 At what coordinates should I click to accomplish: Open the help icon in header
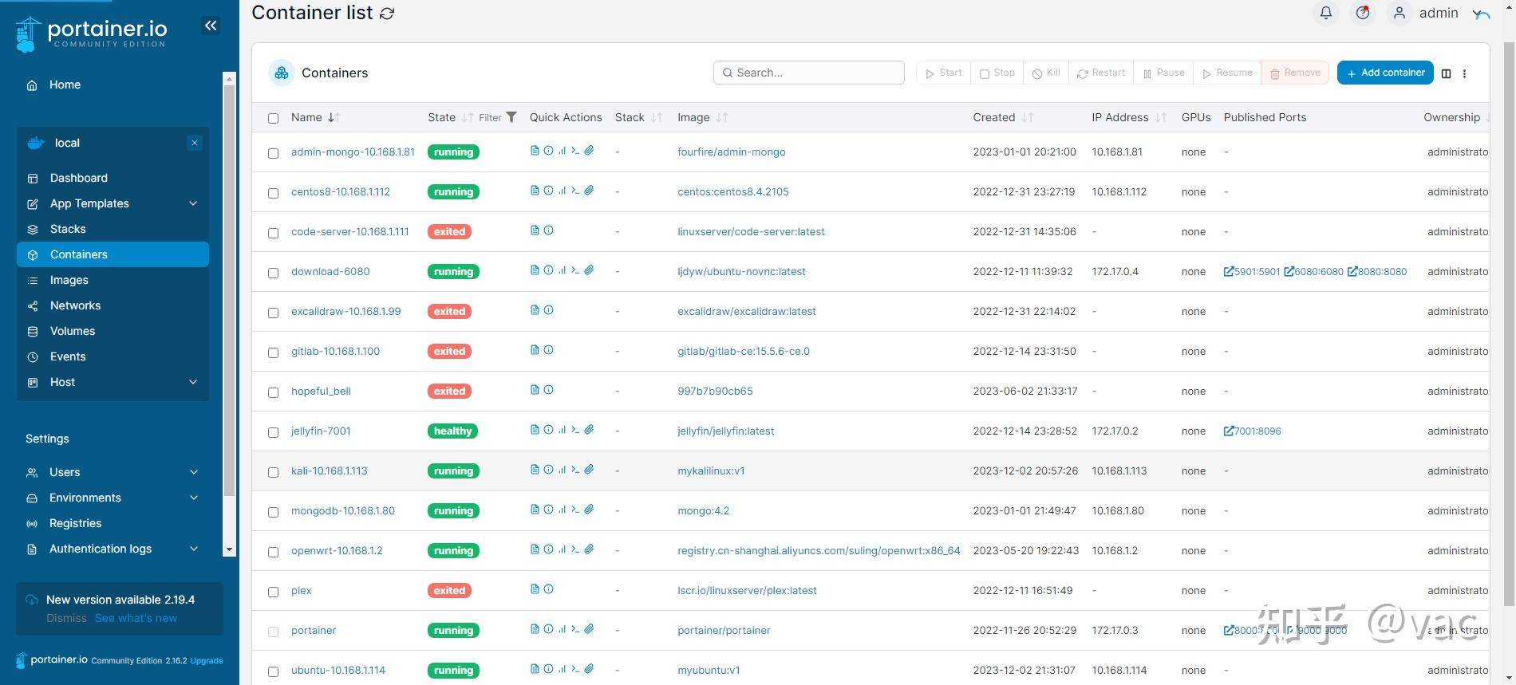(1362, 13)
